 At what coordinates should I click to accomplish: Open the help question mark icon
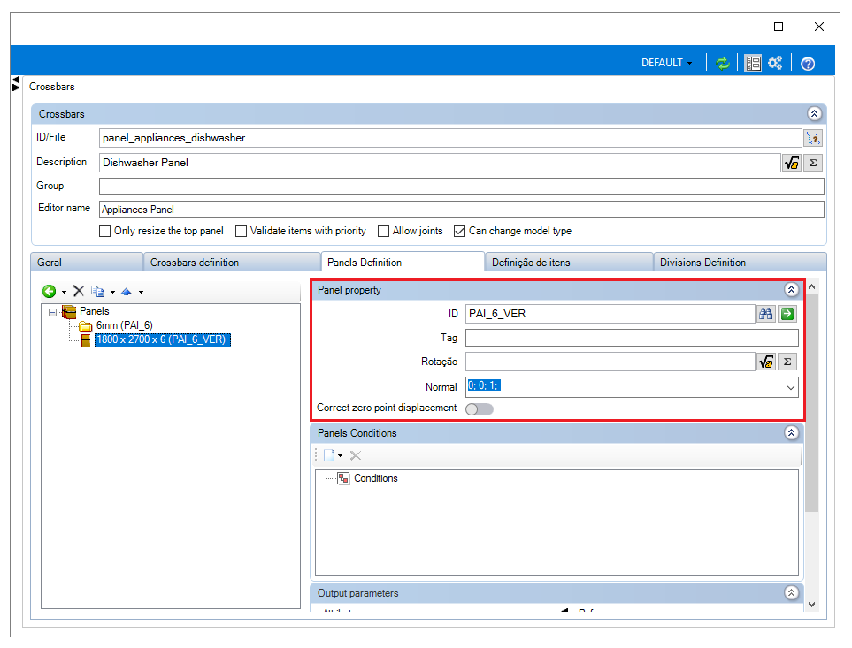coord(808,64)
